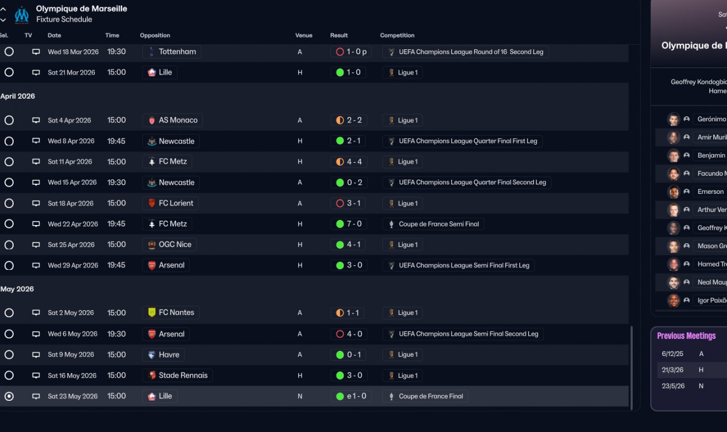727x432 pixels.
Task: Click Benjamin's player portrait
Action: click(674, 155)
